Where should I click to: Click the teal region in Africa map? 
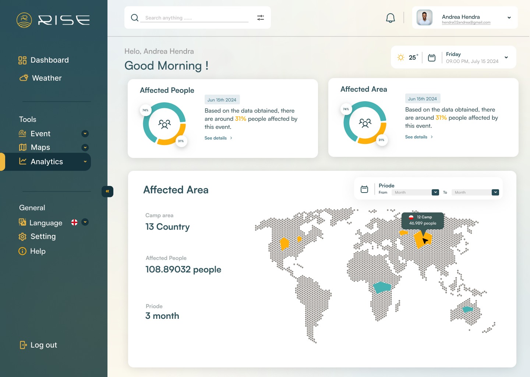pyautogui.click(x=382, y=287)
